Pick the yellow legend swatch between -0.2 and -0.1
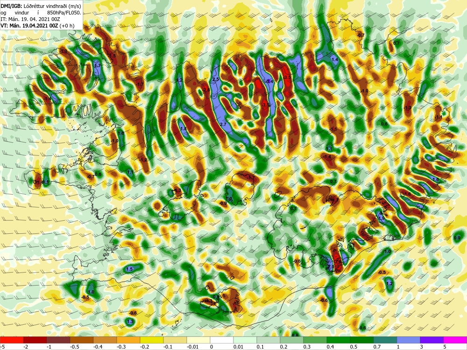 pos(152,340)
